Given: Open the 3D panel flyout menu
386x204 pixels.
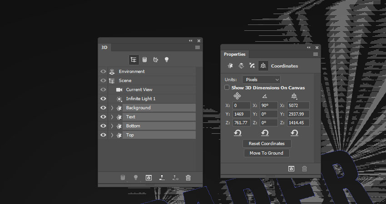Looking at the screenshot, I should coord(198,48).
